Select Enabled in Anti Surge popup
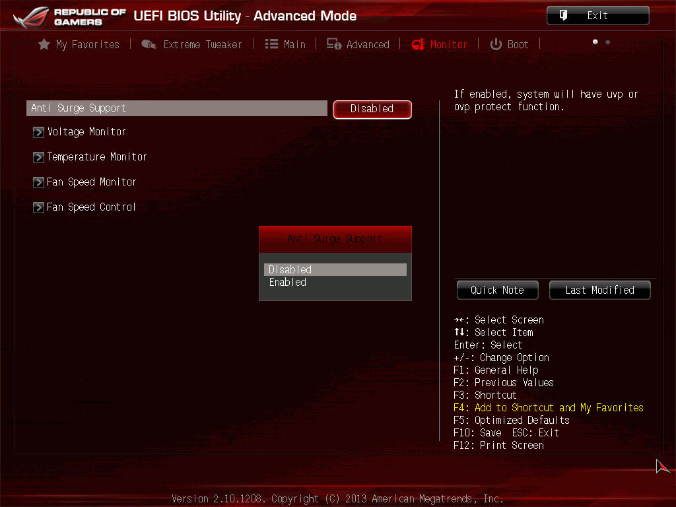The height and width of the screenshot is (507, 676). click(x=288, y=282)
